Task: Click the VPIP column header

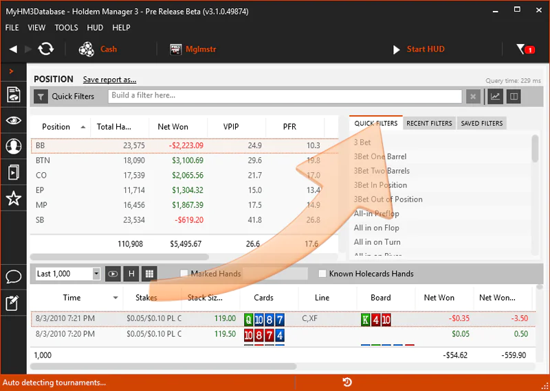Action: click(x=231, y=127)
